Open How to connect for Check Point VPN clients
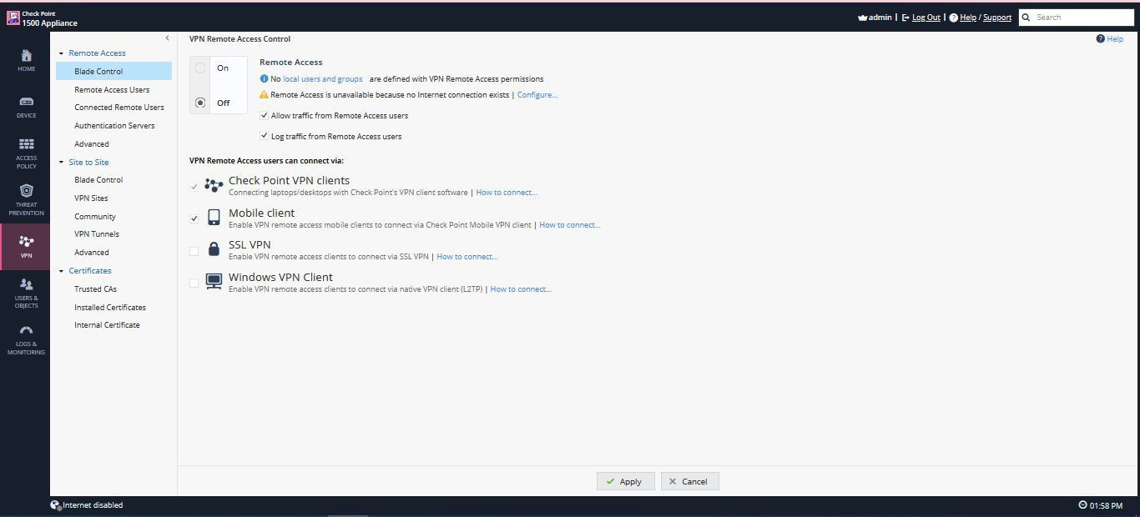 (507, 192)
